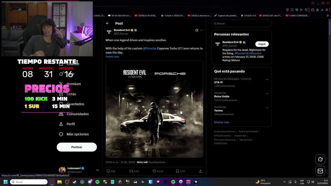Open Política de Privacidad footer link
Image resolution: width=331 pixels, height=186 pixels.
pos(248,132)
